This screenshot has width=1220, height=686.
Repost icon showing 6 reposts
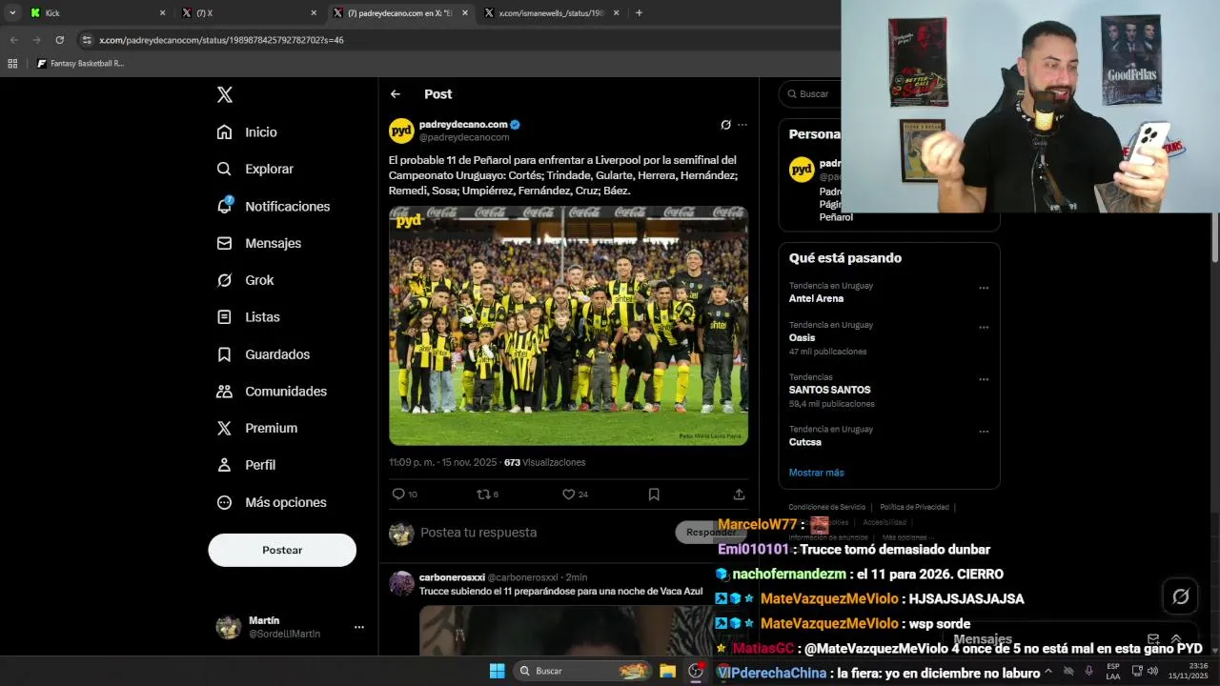pos(487,494)
